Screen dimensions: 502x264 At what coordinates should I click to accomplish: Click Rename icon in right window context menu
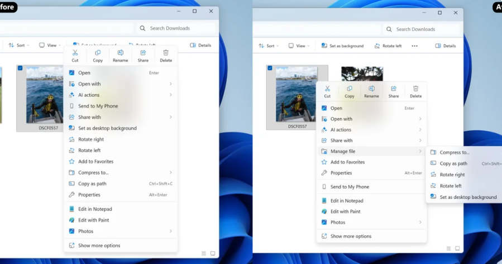coord(371,89)
